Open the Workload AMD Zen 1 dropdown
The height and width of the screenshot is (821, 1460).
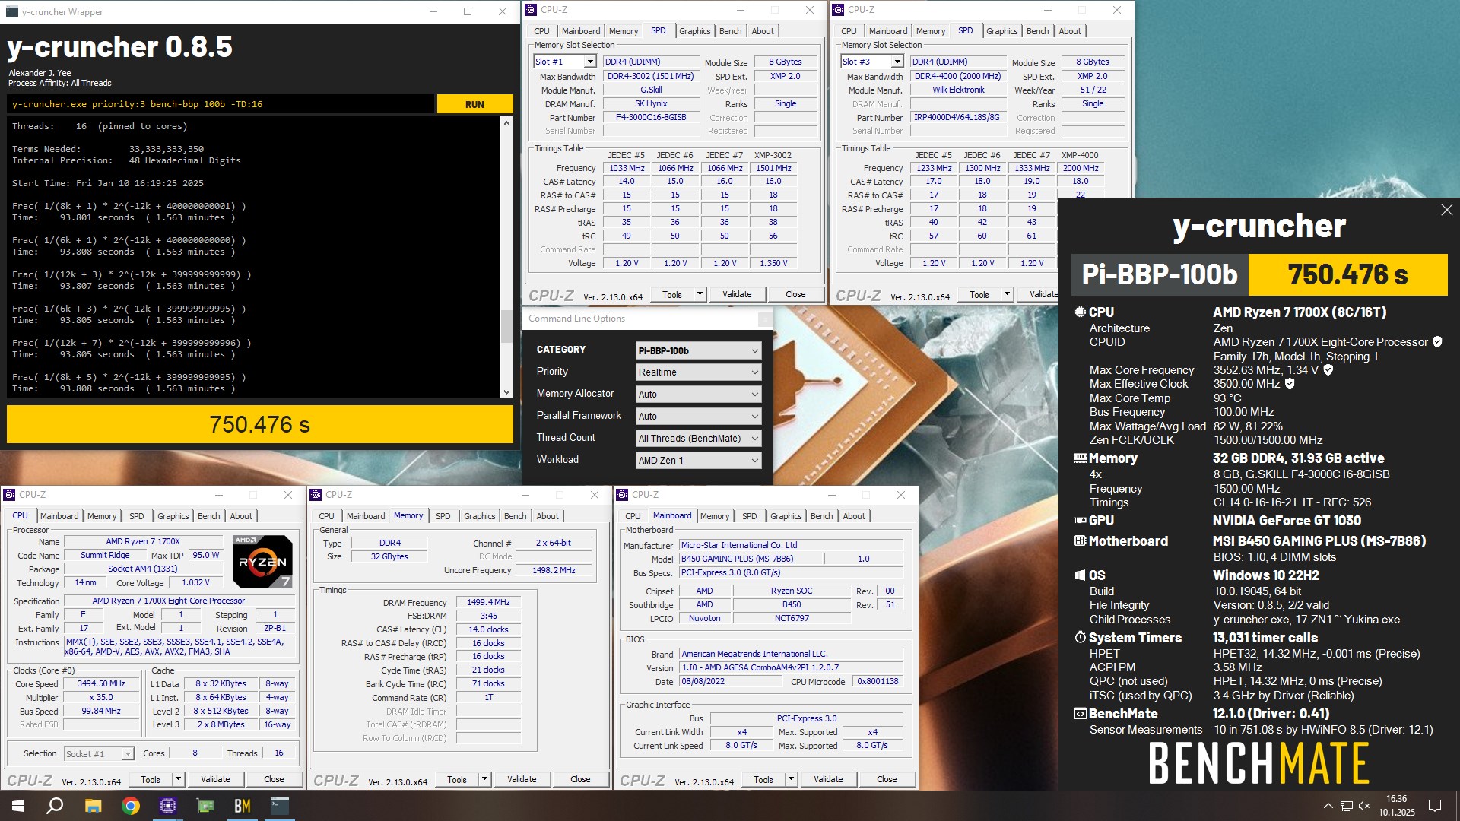pos(698,461)
